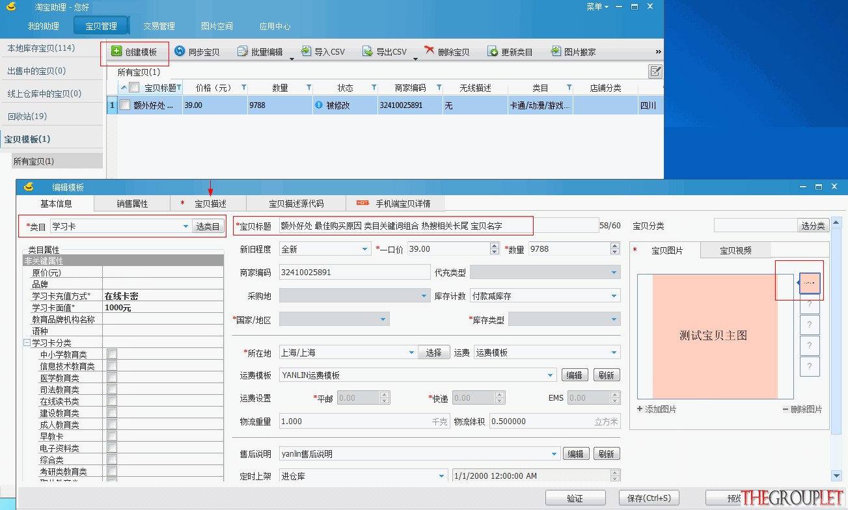Viewport: 848px width, 510px height.
Task: Collapse the 学习卡分类 tree node
Action: pyautogui.click(x=27, y=343)
